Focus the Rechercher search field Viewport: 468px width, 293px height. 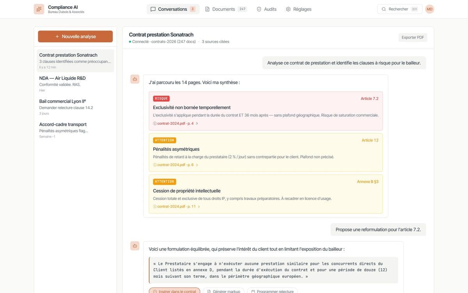[400, 9]
